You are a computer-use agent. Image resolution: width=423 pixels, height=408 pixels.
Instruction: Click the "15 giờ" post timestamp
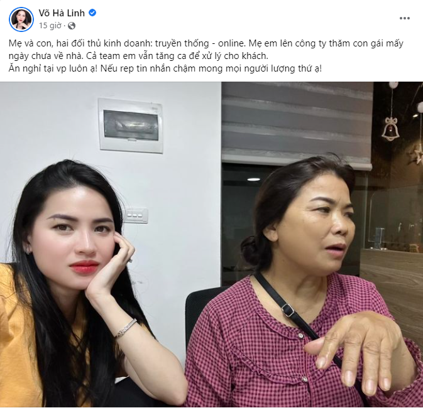click(50, 26)
